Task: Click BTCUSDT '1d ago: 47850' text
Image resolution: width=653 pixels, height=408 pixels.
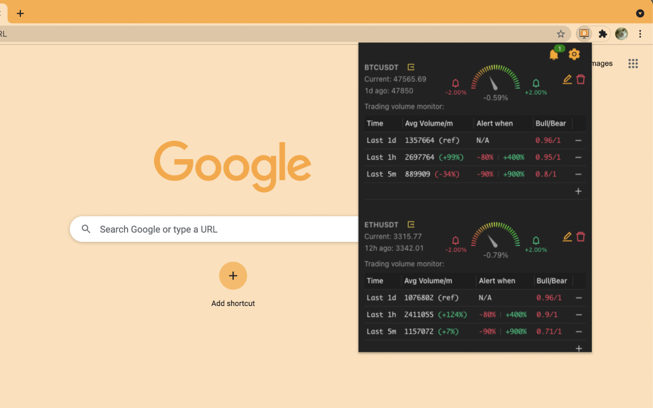Action: 389,91
